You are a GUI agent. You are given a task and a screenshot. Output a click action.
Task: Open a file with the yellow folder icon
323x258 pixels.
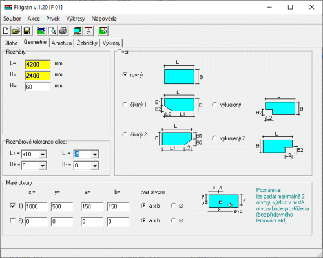[16, 31]
